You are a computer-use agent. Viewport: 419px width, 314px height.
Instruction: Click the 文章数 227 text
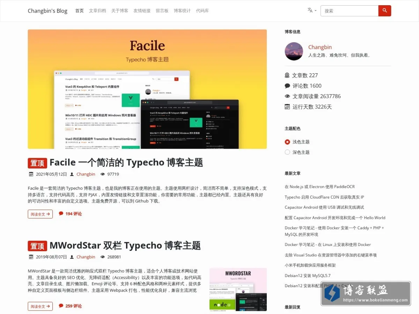[x=305, y=75]
